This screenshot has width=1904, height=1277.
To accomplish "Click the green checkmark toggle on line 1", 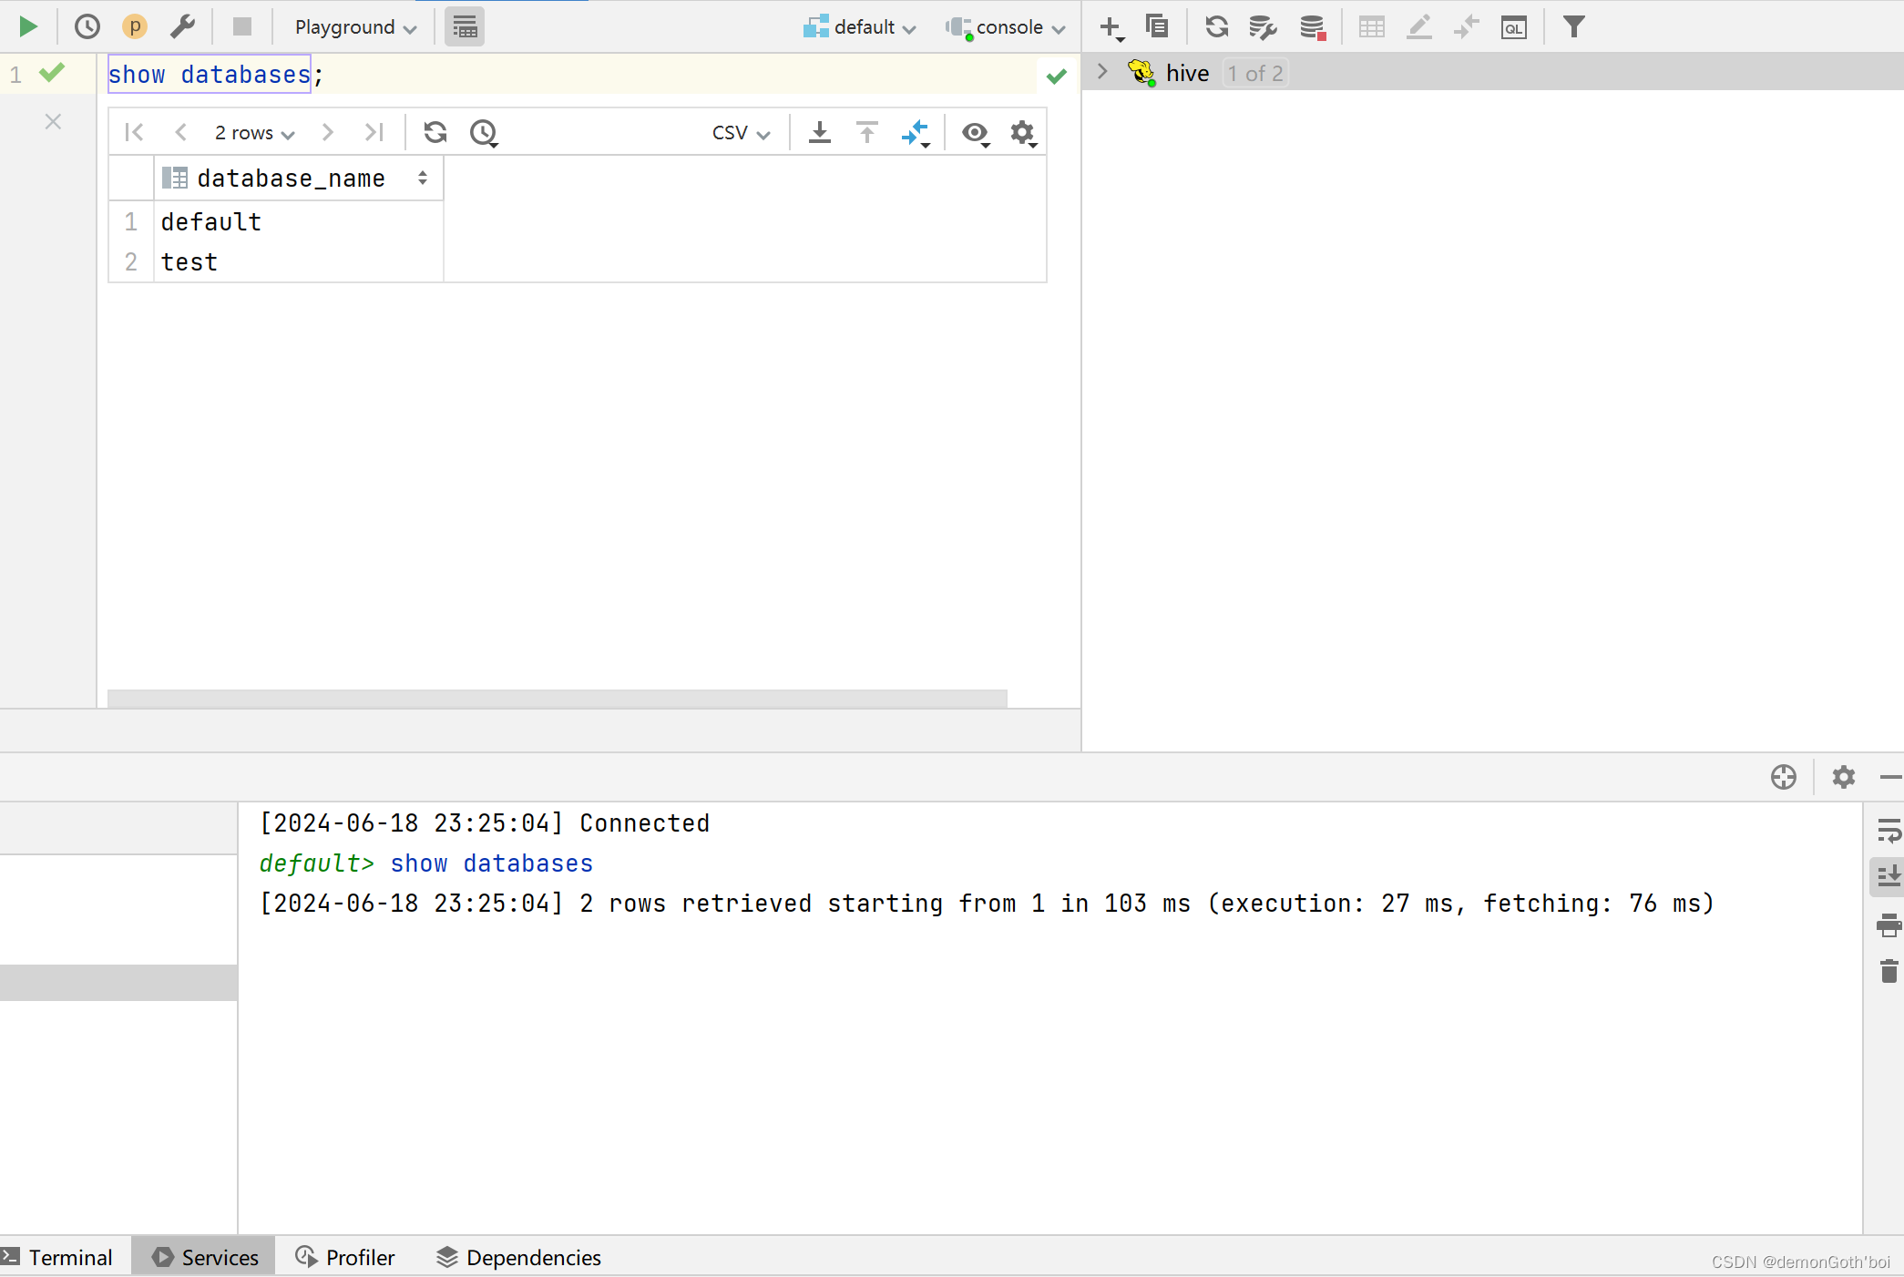I will click(51, 74).
